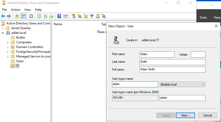The image size is (221, 122).
Task: Click the disabled < Back button
Action: coord(166,115)
